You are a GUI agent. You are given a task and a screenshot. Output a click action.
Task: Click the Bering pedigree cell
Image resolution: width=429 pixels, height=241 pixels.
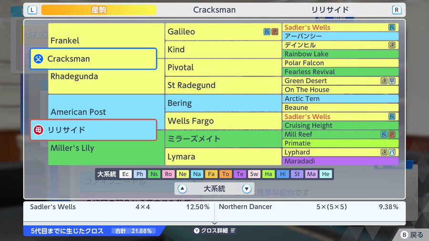(223, 103)
